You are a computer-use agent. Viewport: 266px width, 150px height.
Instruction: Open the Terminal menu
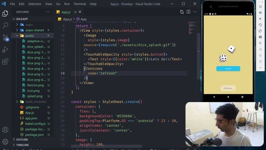coord(80,4)
